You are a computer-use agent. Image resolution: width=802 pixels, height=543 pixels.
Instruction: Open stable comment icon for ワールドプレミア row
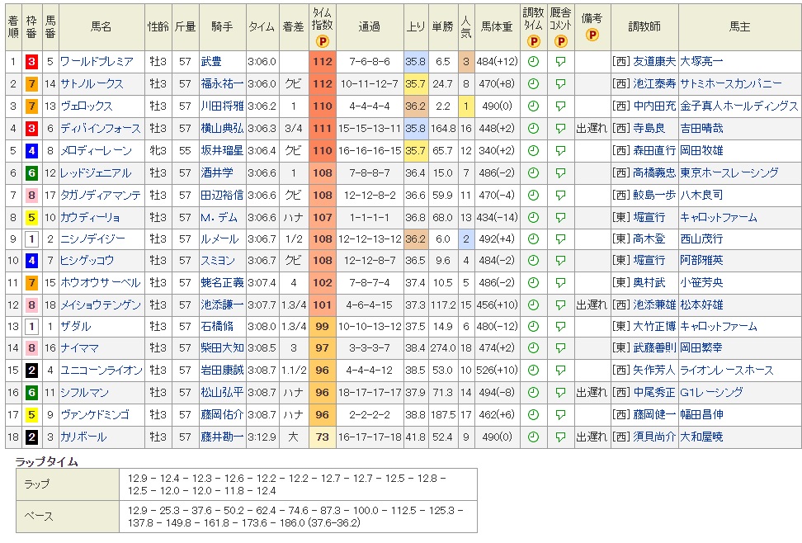coord(560,62)
